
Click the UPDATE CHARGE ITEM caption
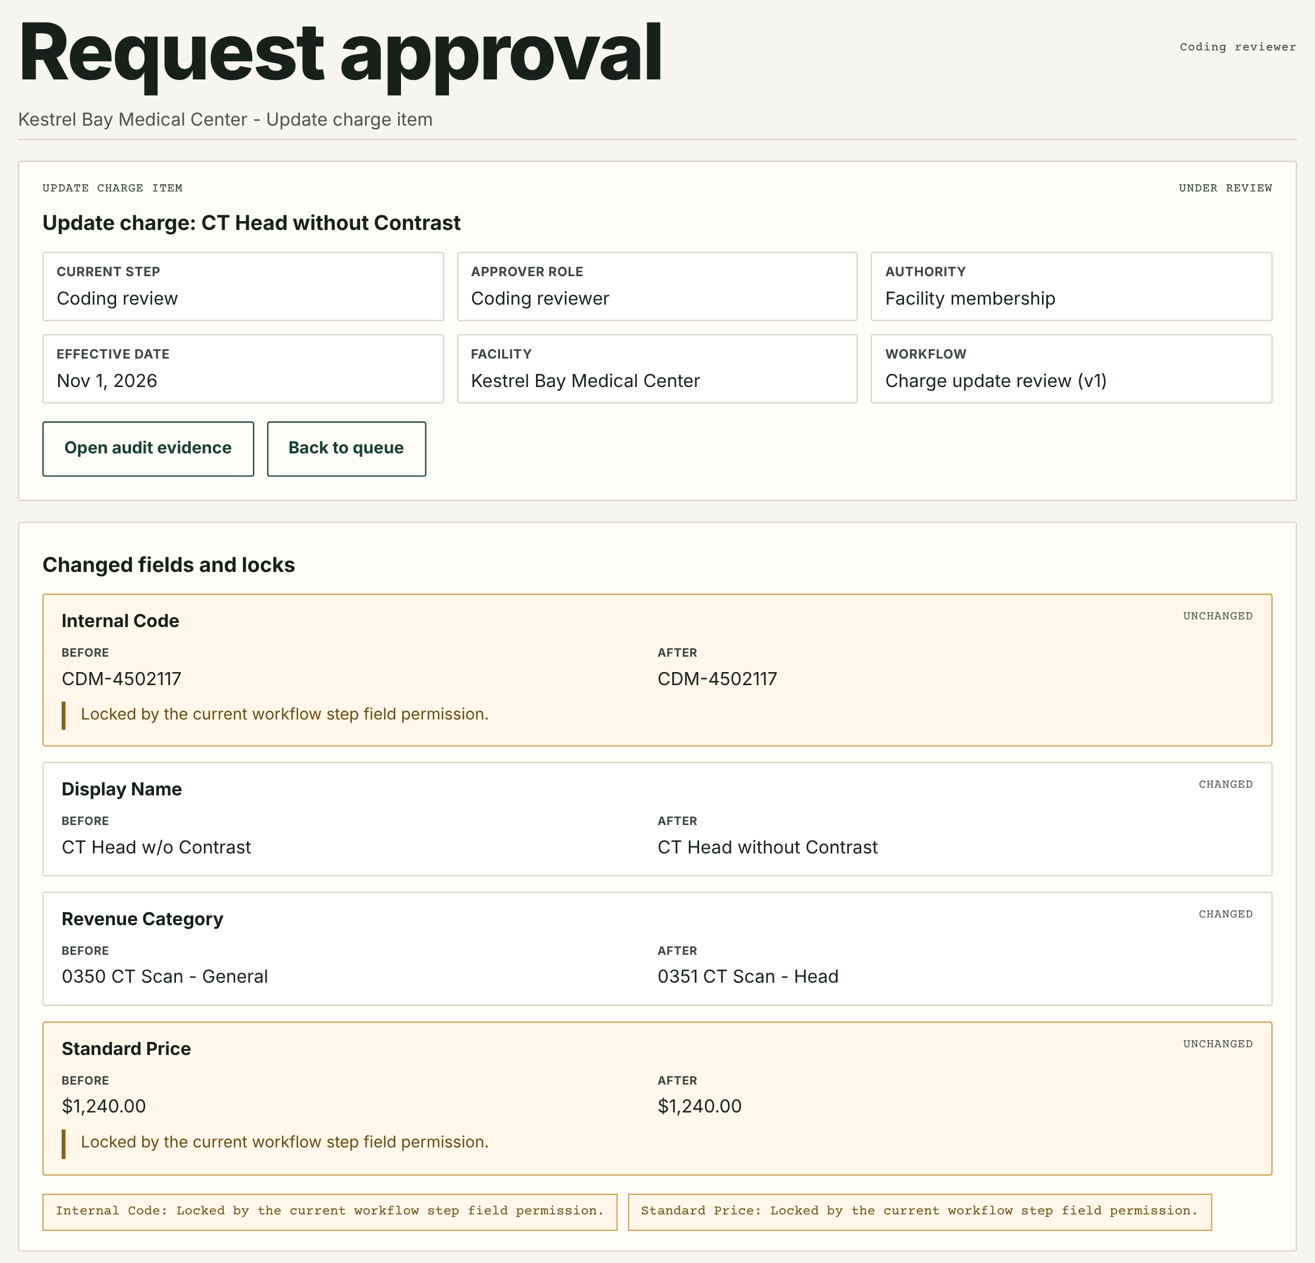click(112, 188)
